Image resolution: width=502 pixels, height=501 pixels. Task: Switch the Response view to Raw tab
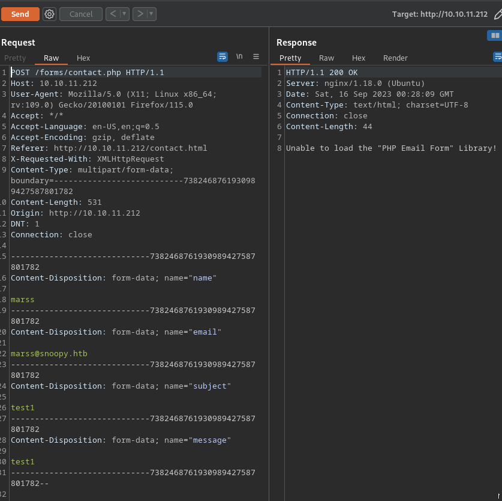click(x=326, y=58)
